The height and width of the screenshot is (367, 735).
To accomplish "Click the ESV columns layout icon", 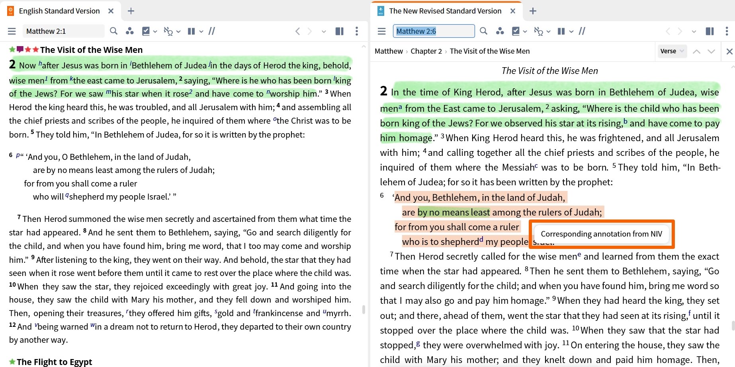I will pyautogui.click(x=192, y=31).
